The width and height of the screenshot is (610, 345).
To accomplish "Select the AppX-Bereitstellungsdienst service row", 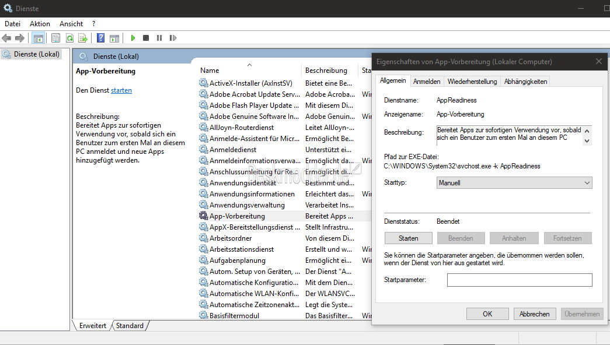I will click(x=284, y=227).
